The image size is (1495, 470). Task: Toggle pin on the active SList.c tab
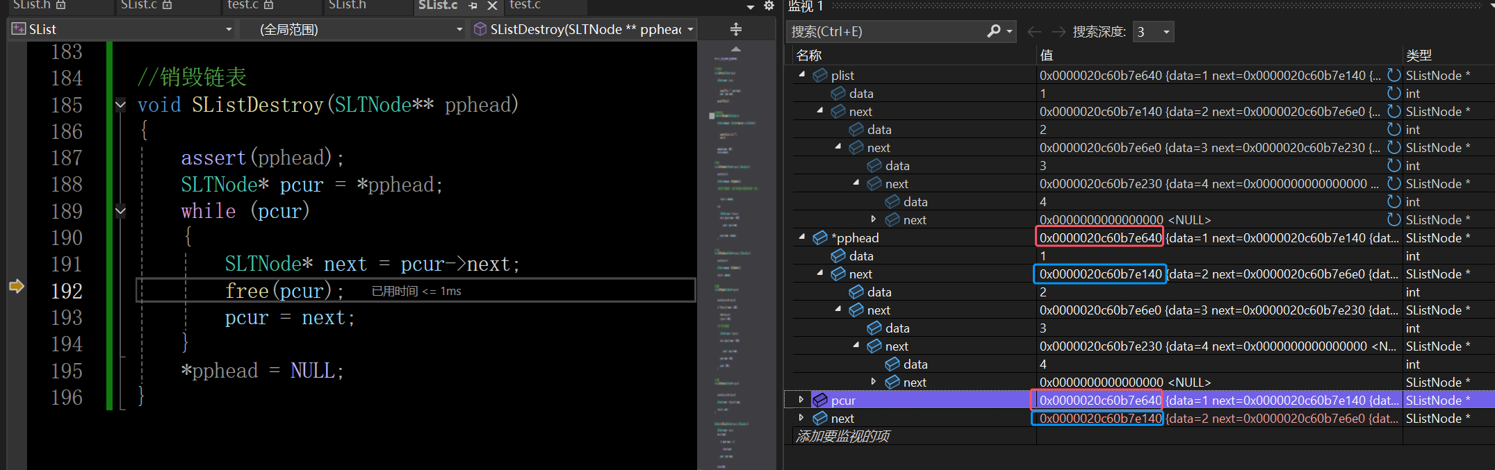click(x=473, y=6)
